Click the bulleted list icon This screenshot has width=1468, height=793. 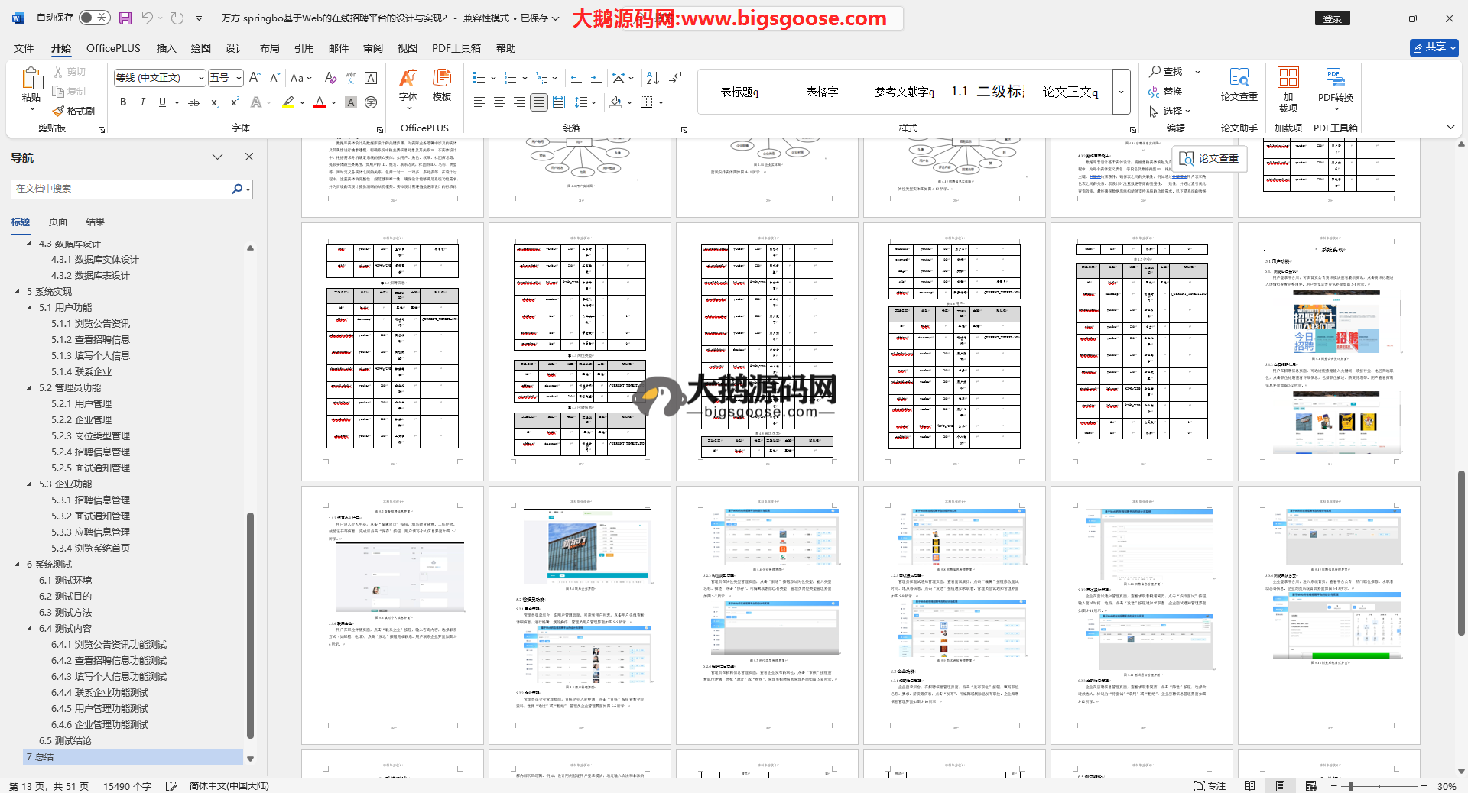(479, 78)
